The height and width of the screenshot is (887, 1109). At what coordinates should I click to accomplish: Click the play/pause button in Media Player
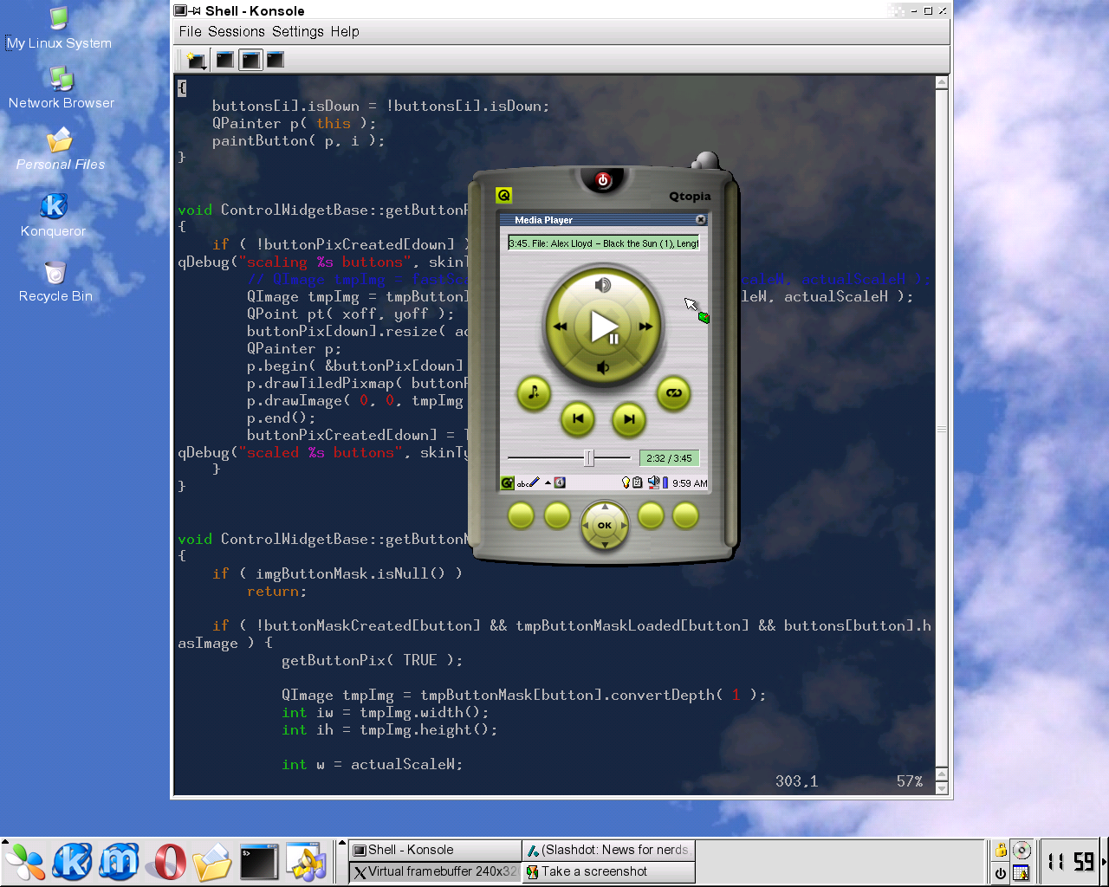coord(604,327)
